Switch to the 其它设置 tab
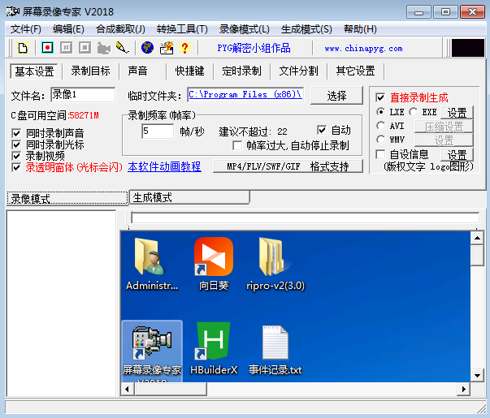 coord(355,71)
